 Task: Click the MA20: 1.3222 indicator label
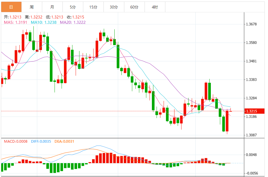point(73,22)
